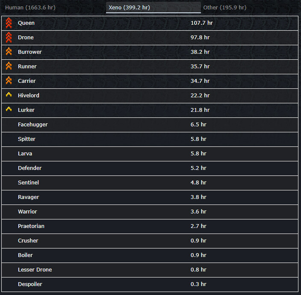The height and width of the screenshot is (295, 301).
Task: Click the orange rank icon beside Burrower
Action: (9, 52)
